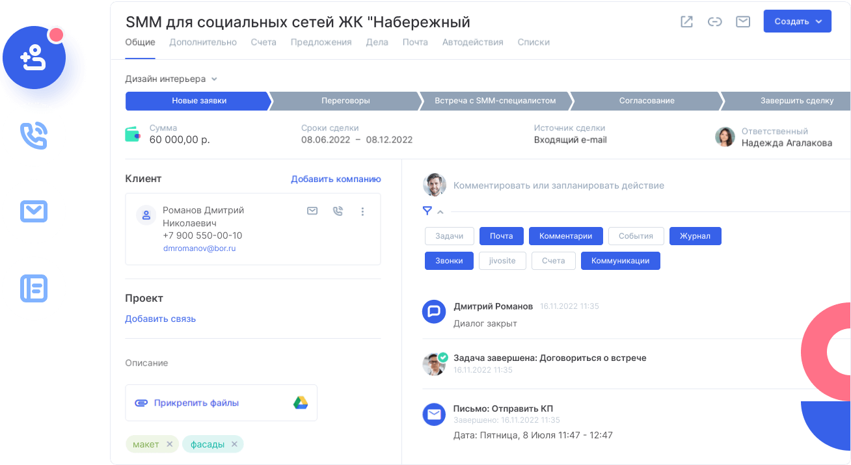Call Romanov Dmitry via phone icon

(x=338, y=211)
